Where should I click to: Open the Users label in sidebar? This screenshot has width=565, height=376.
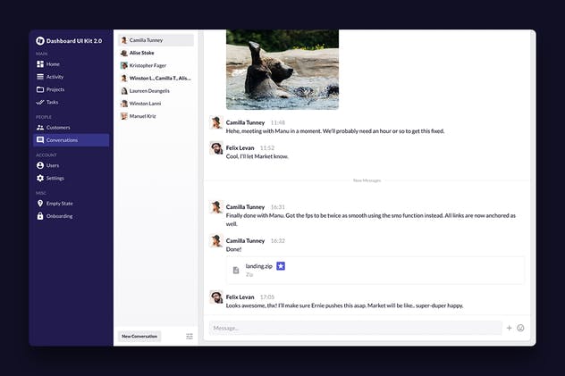pos(53,165)
